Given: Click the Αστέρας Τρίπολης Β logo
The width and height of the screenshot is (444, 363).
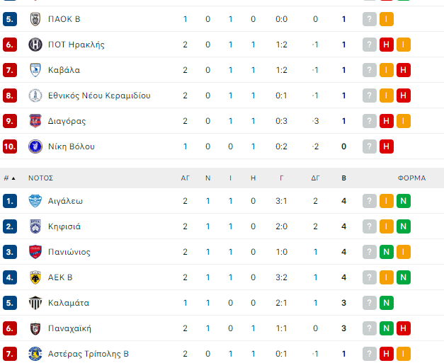Looking at the screenshot, I should (x=35, y=354).
